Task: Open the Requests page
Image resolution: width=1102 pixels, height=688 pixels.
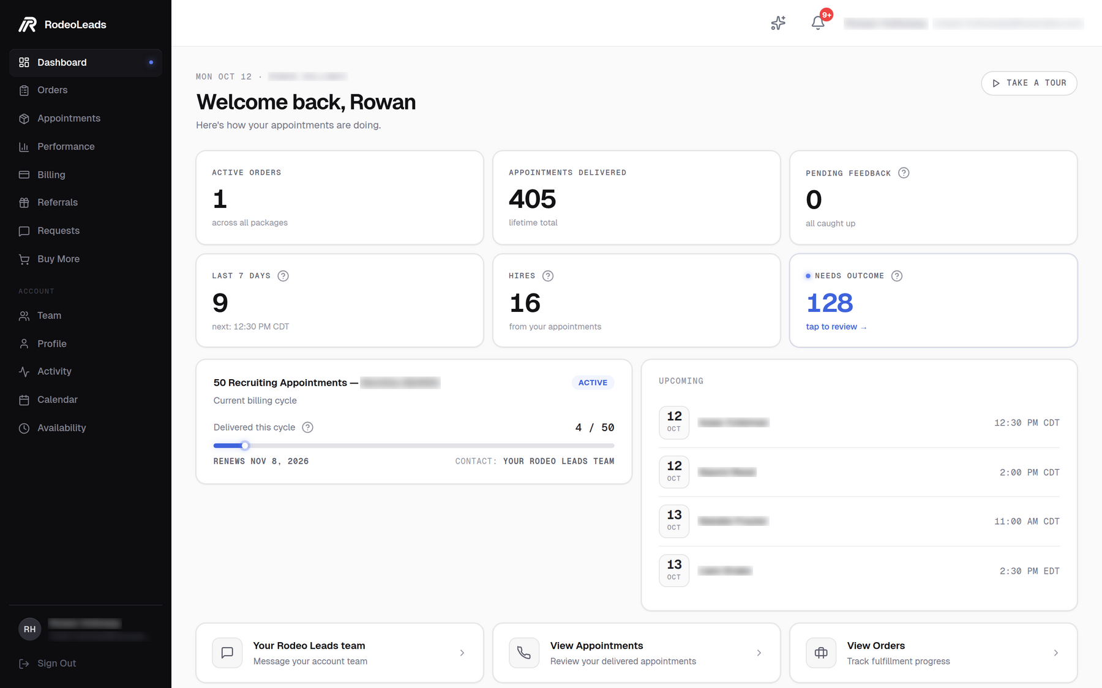Action: pos(86,231)
